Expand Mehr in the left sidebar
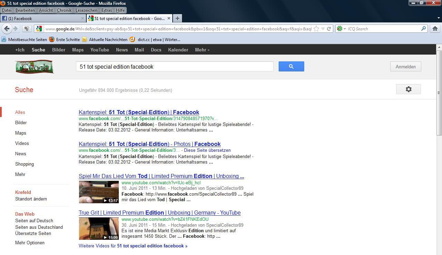The image size is (442, 255). click(20, 174)
